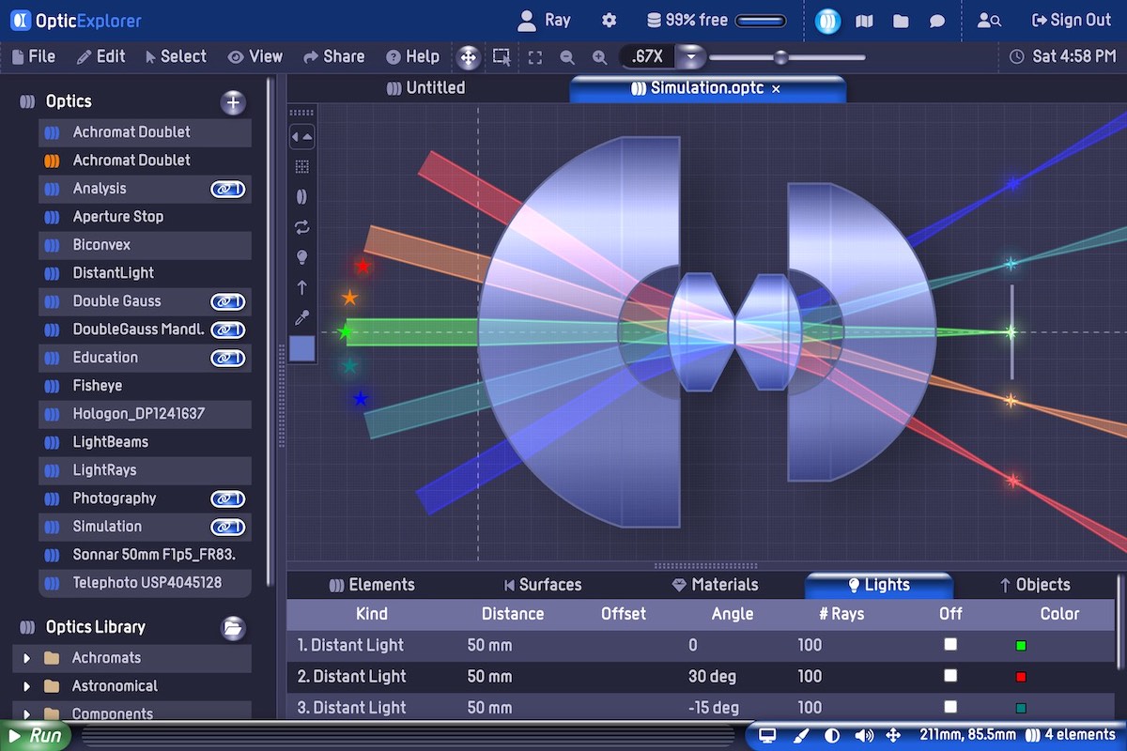Open the Share menu

tap(333, 56)
